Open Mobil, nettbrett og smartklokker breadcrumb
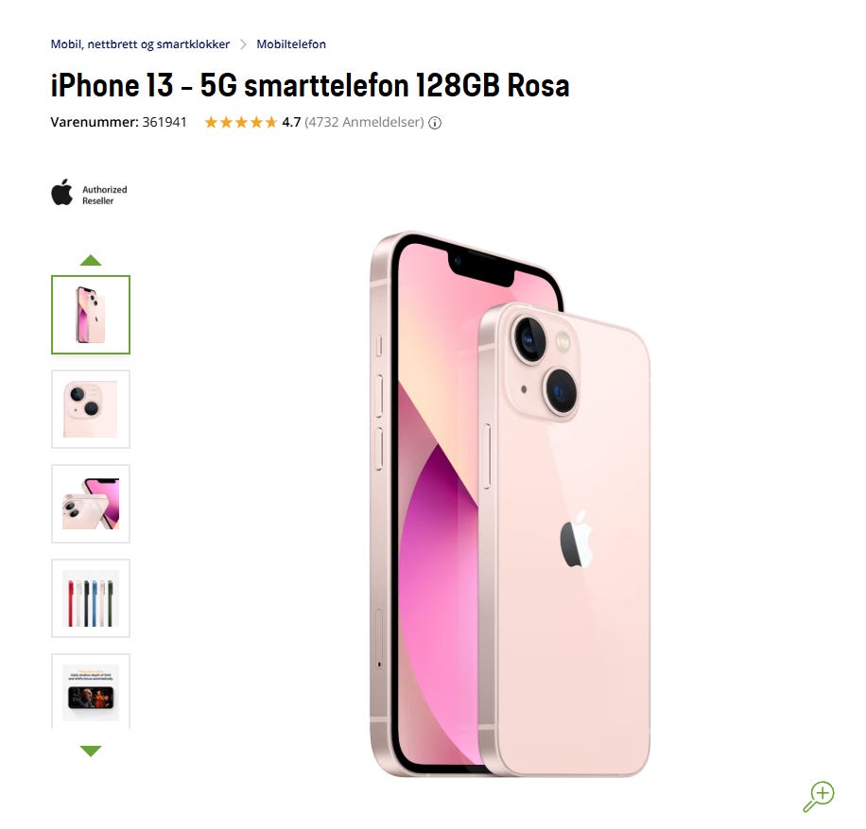 point(140,44)
